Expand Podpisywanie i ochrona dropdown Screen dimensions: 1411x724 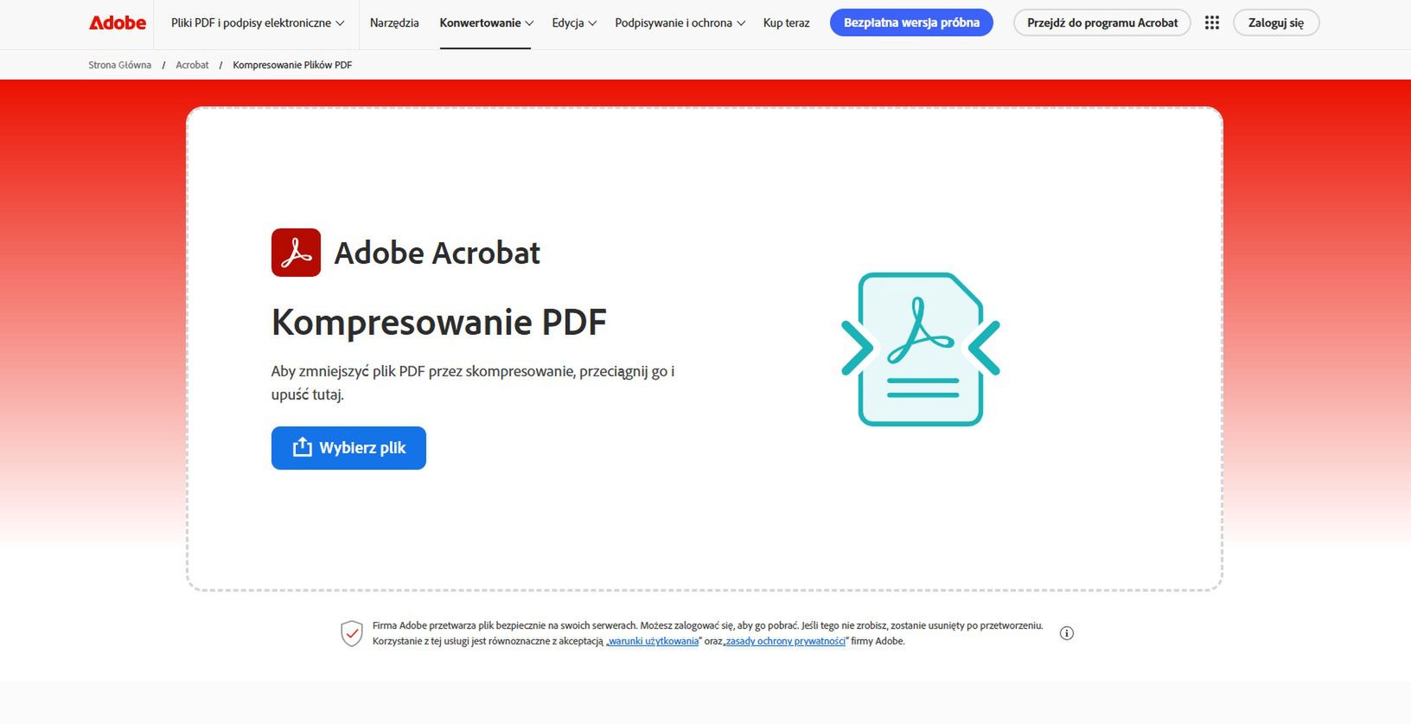(680, 23)
